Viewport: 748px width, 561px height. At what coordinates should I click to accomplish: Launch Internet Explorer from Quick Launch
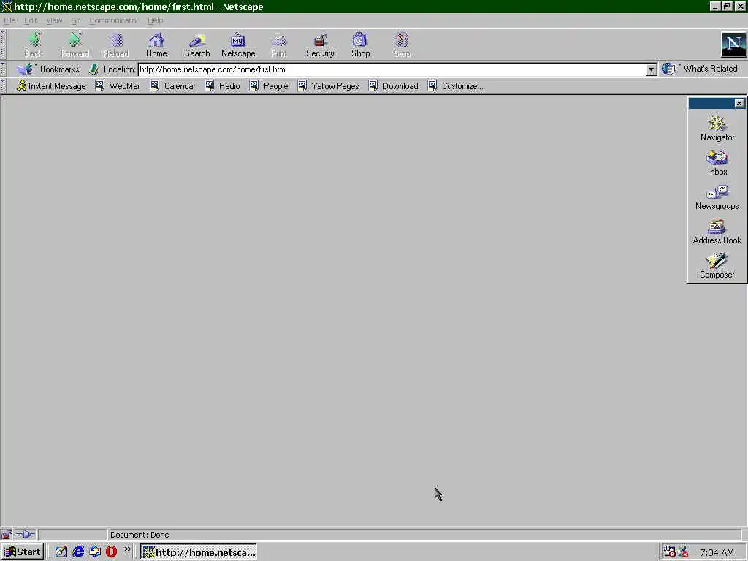[77, 552]
